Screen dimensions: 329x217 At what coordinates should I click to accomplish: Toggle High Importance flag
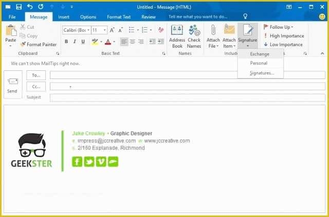[x=286, y=36]
